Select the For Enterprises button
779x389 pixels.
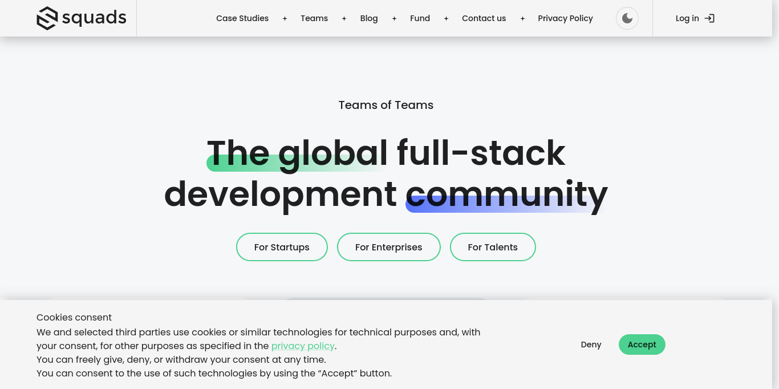pos(388,247)
